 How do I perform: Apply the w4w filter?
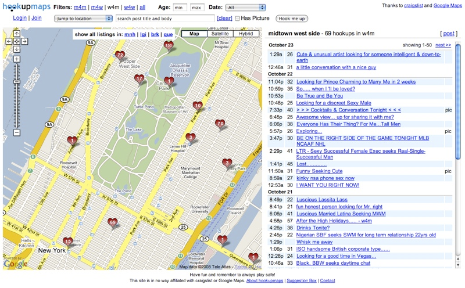[x=130, y=8]
